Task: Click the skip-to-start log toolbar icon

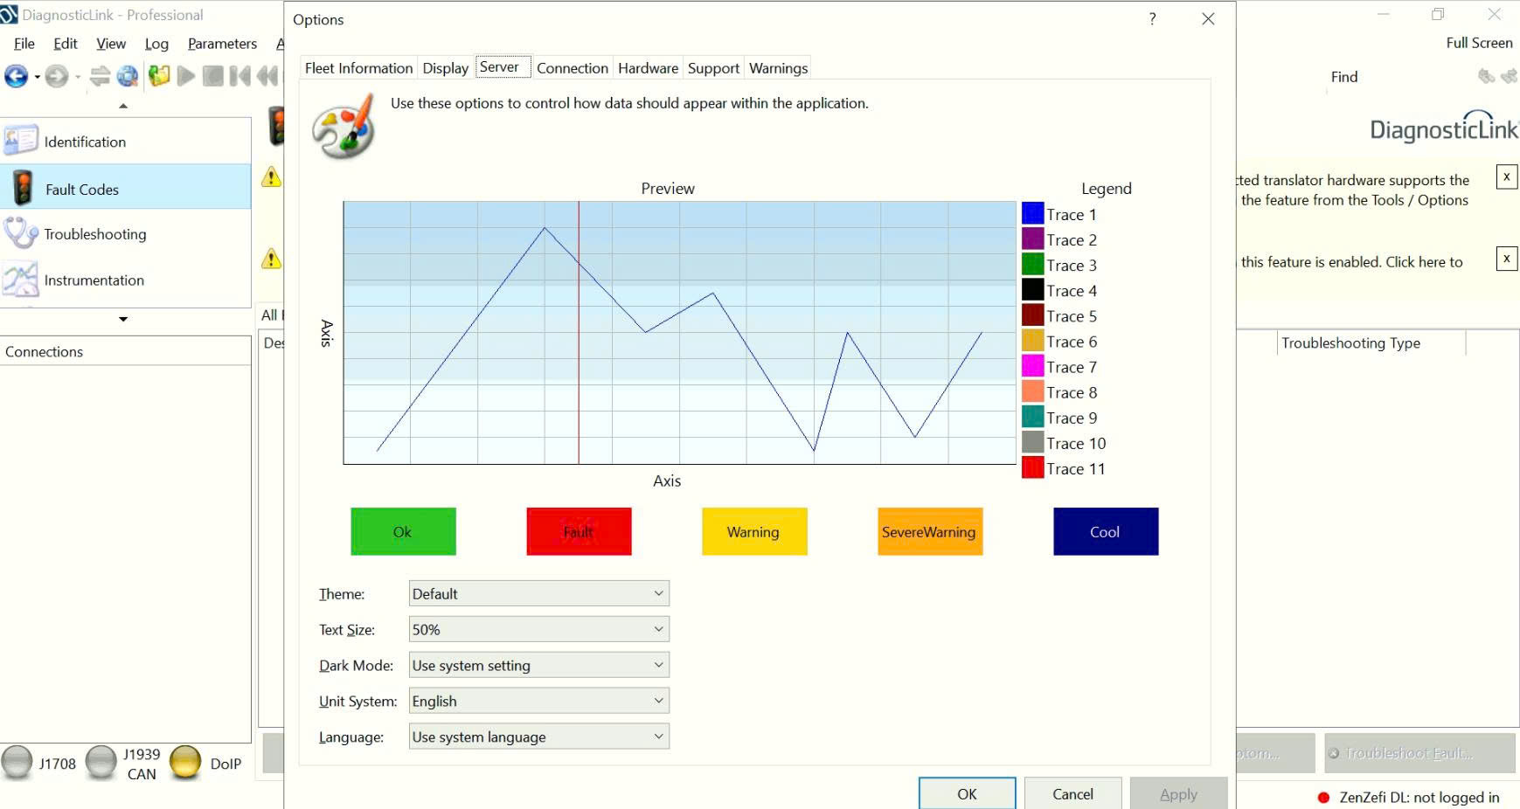Action: [x=239, y=77]
